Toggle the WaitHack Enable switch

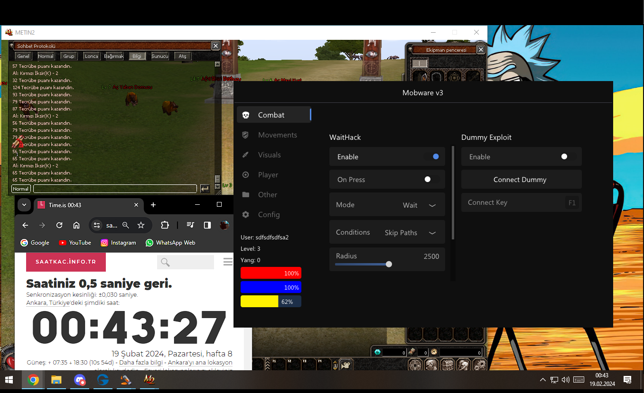pyautogui.click(x=432, y=156)
